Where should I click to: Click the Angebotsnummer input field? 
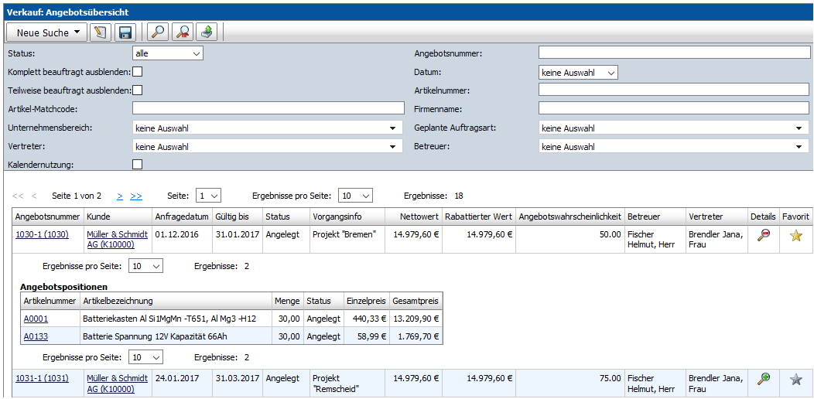673,53
